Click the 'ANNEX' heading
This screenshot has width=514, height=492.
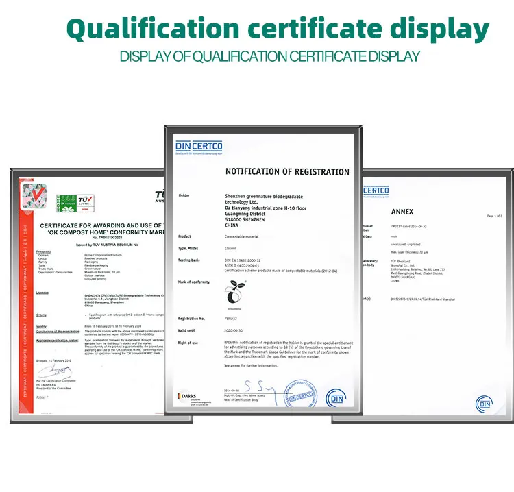point(402,212)
